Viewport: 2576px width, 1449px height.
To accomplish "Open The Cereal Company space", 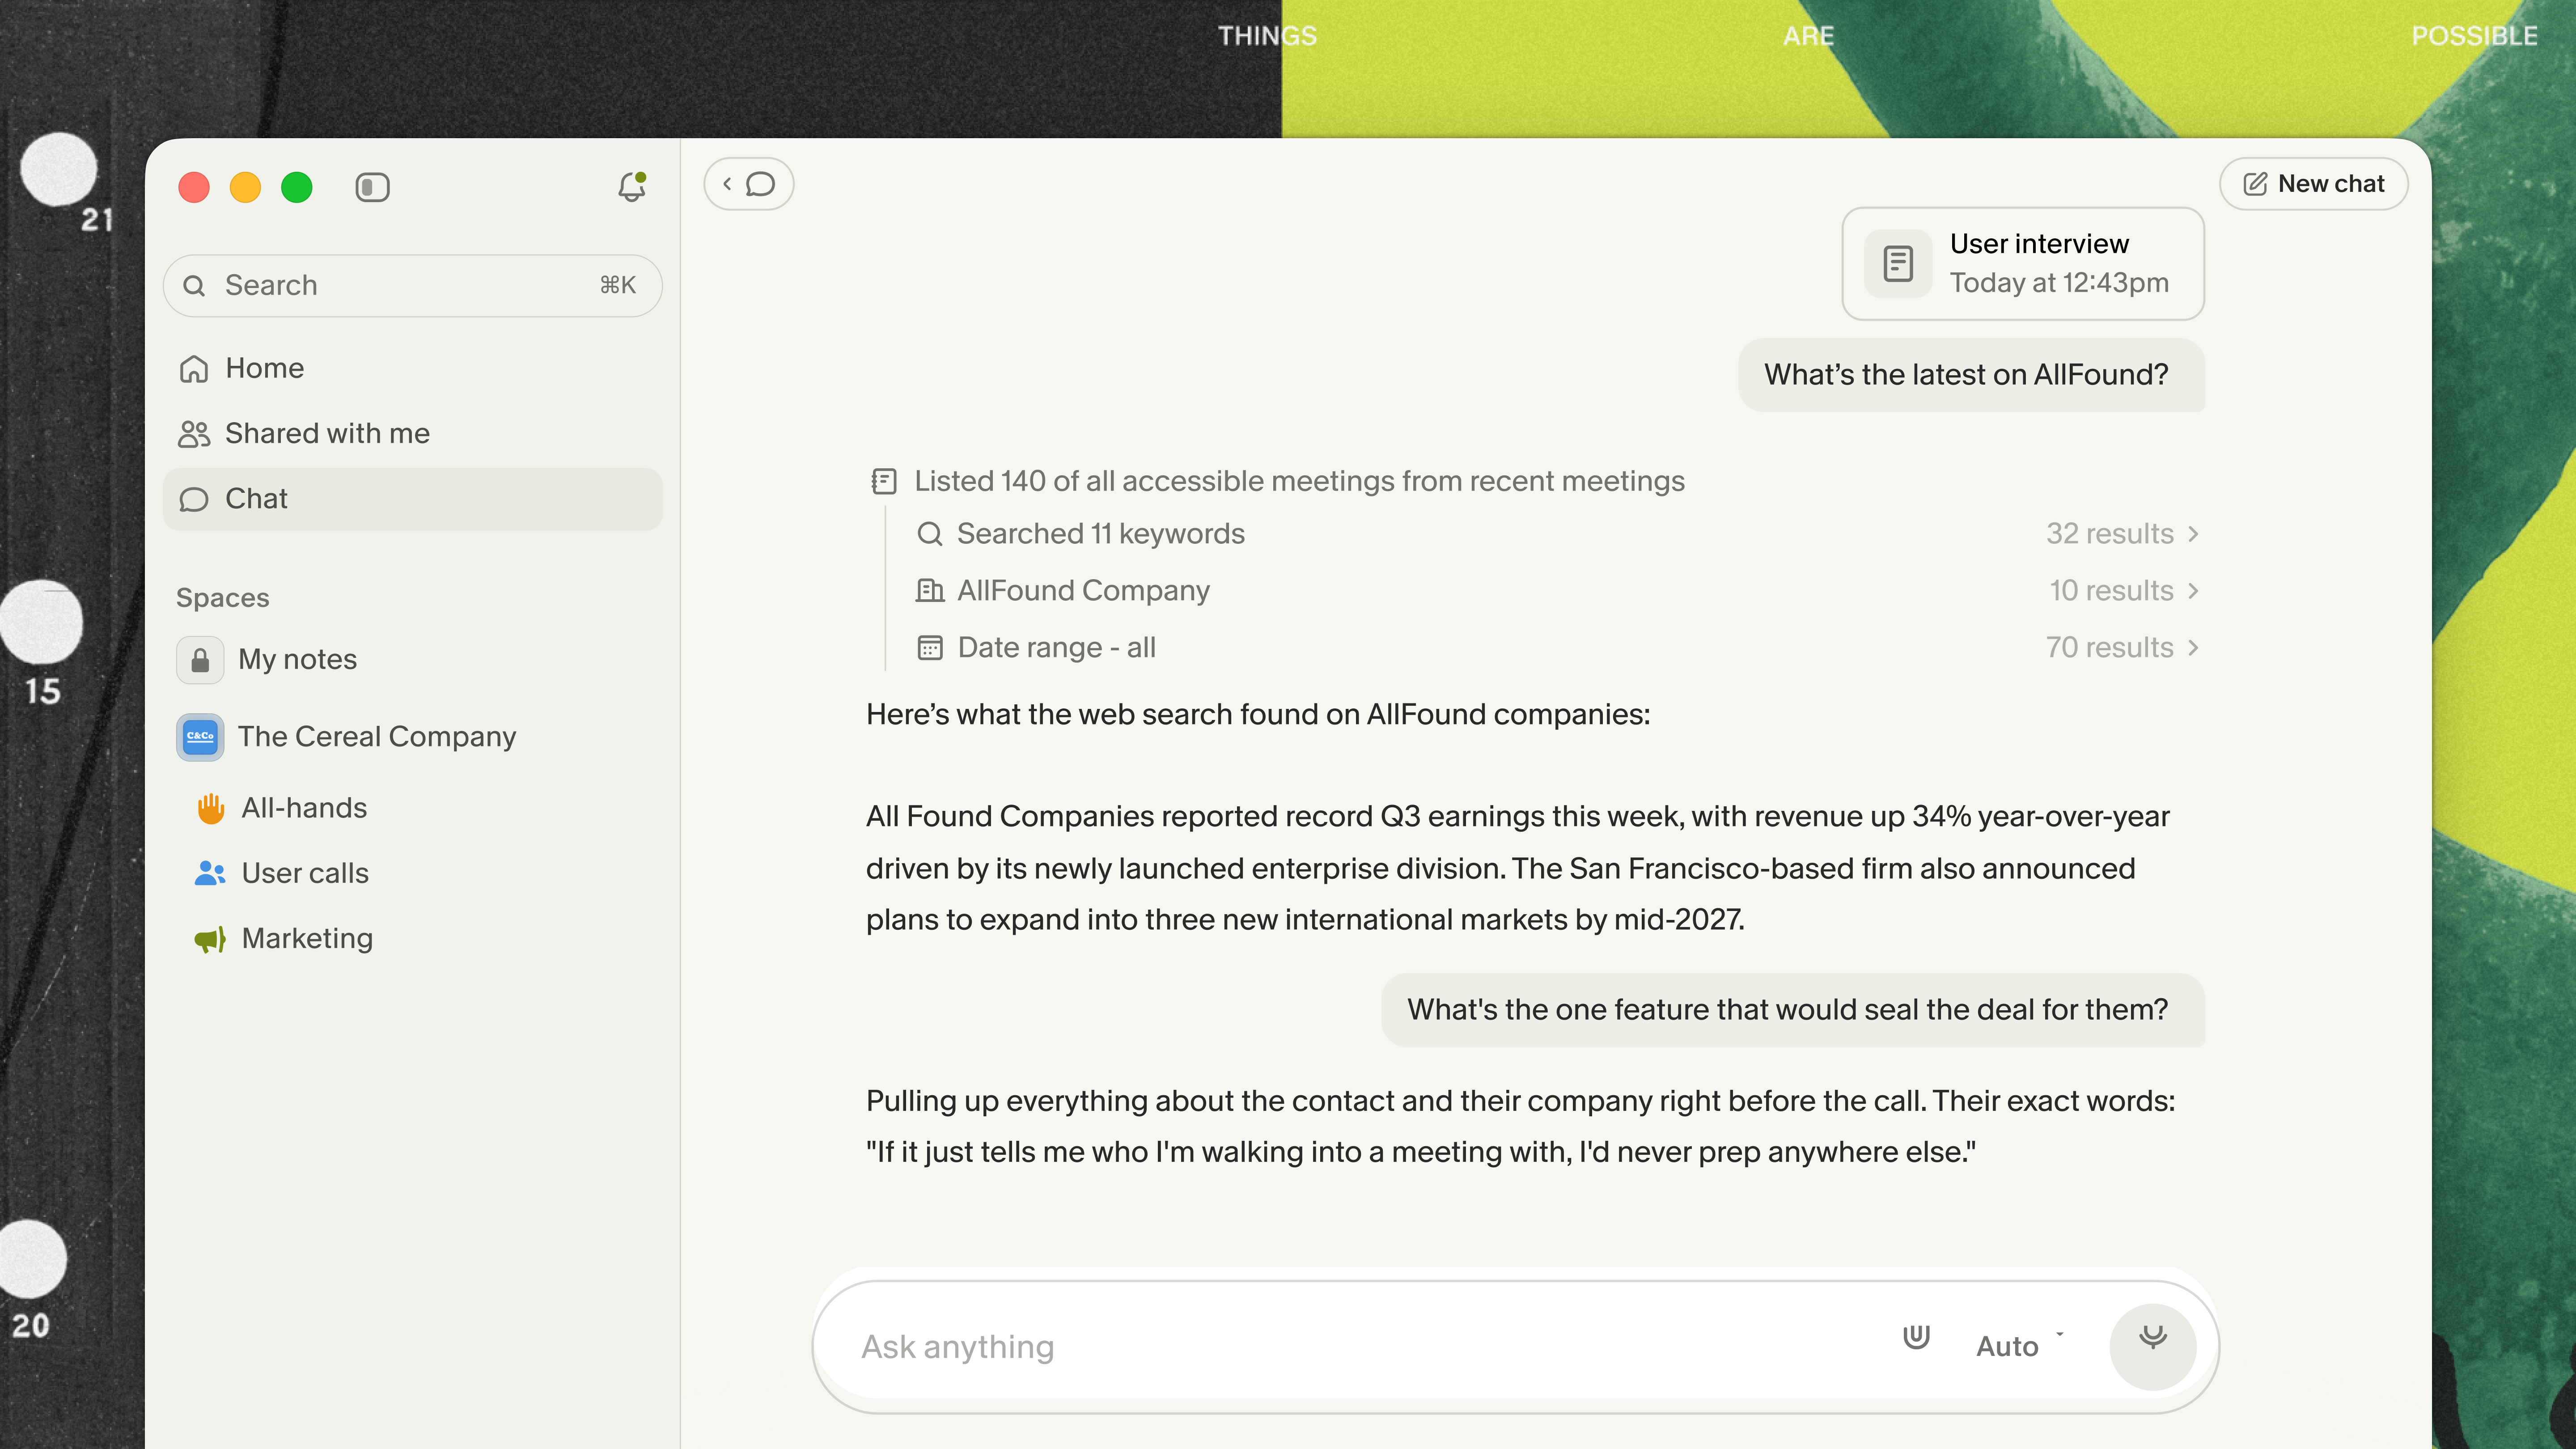I will (376, 737).
